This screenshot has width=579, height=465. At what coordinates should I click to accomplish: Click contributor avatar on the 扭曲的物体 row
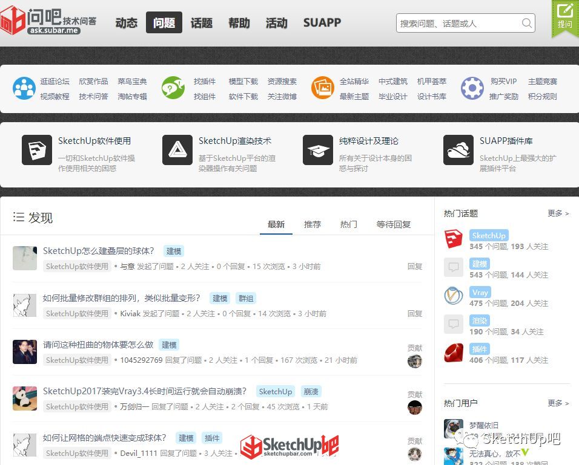point(415,361)
